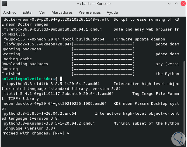This screenshot has width=187, height=147.
Task: Open the Ayuda menu
Action: [112, 13]
